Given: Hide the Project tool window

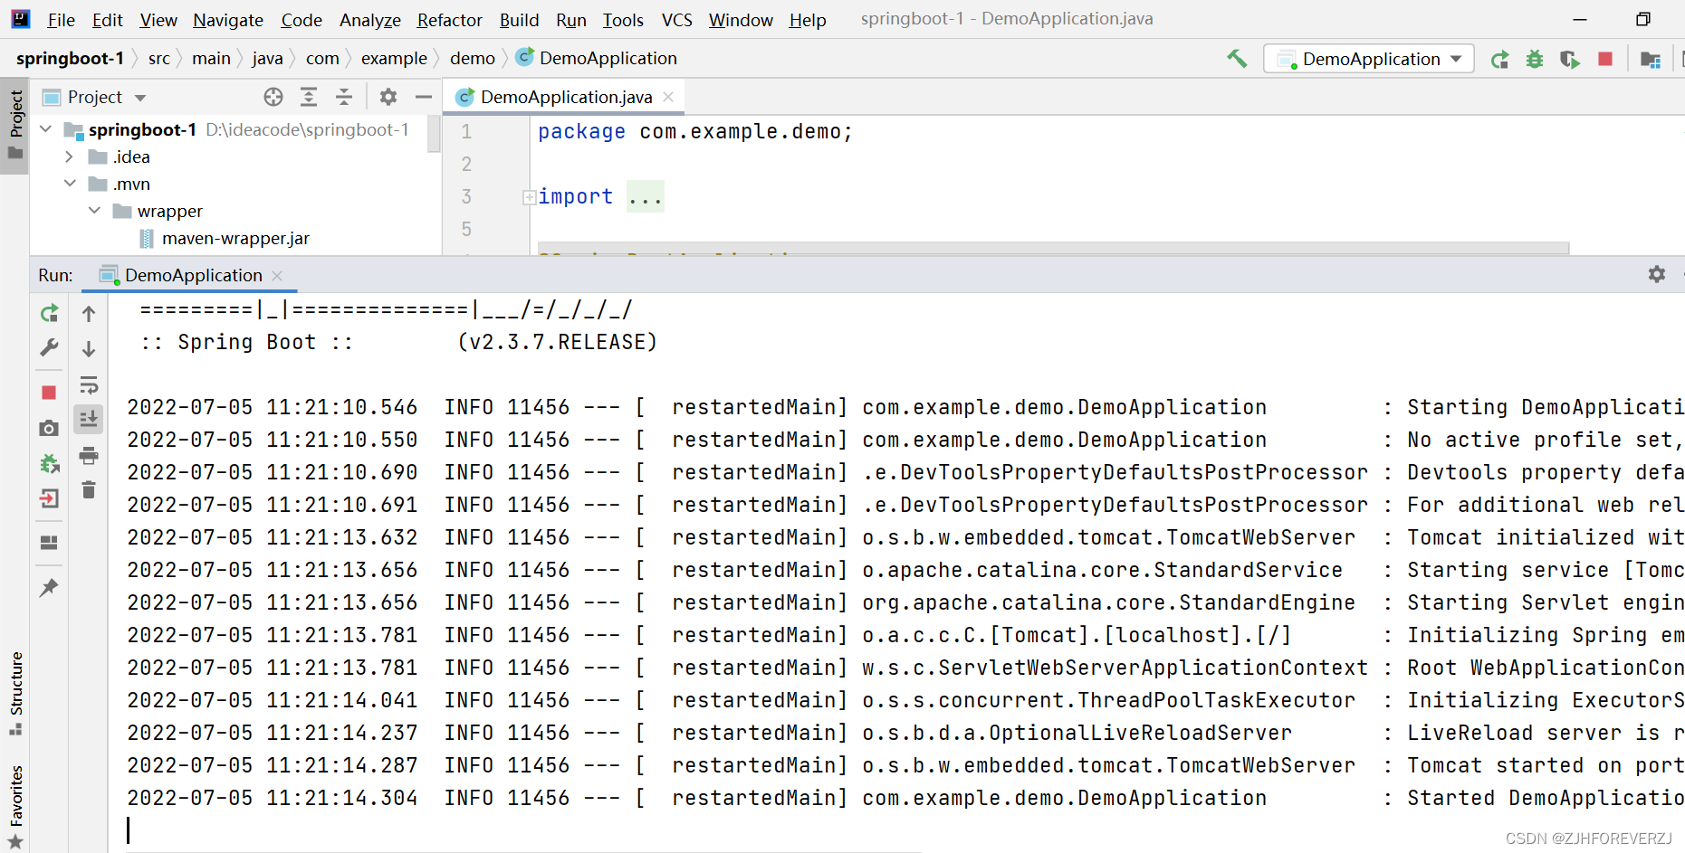Looking at the screenshot, I should pos(423,97).
